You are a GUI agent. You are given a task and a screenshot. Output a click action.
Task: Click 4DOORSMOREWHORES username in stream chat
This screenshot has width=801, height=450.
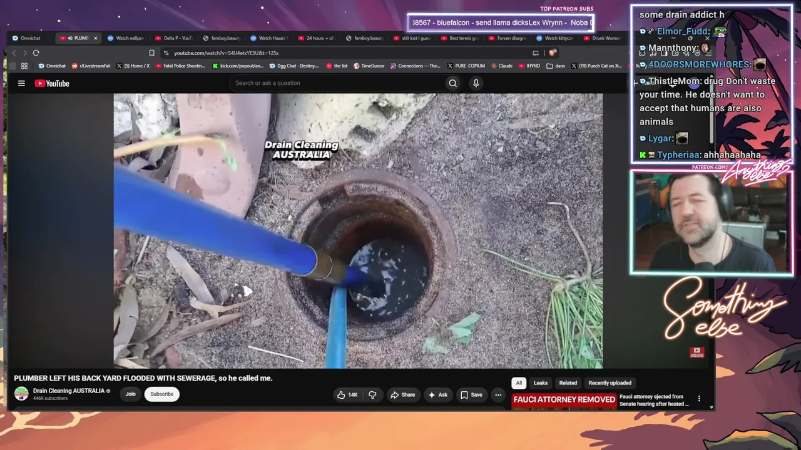coord(699,64)
